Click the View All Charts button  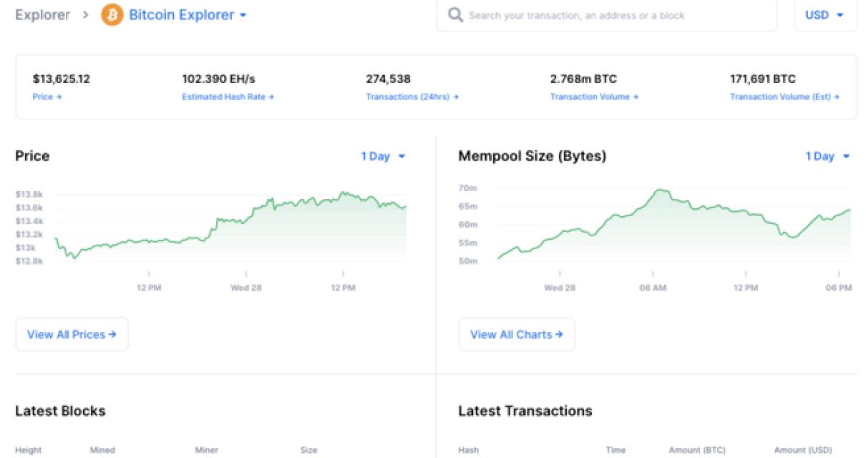(516, 334)
